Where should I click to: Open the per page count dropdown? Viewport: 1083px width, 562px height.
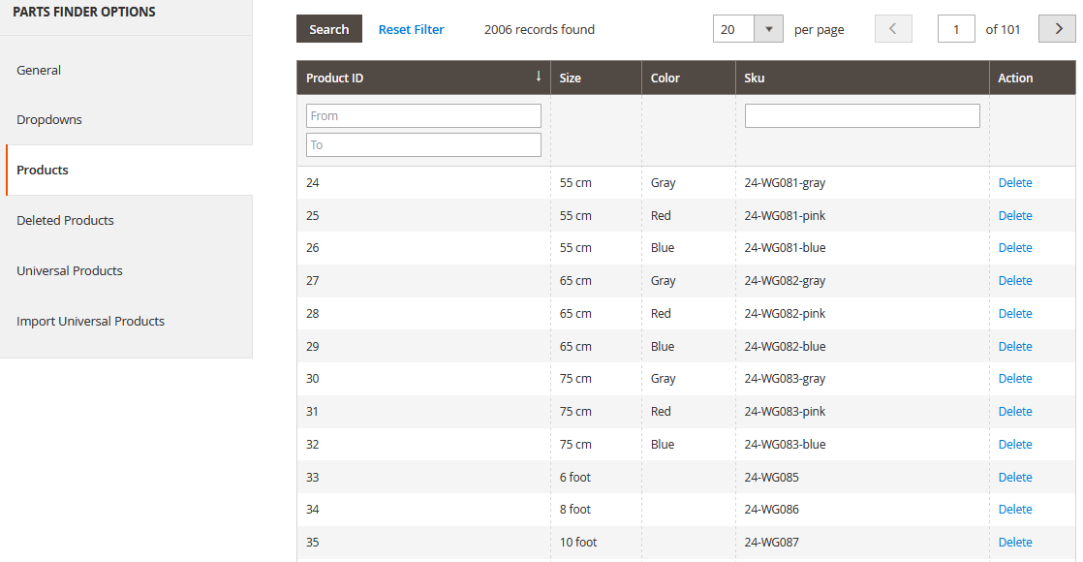[767, 29]
